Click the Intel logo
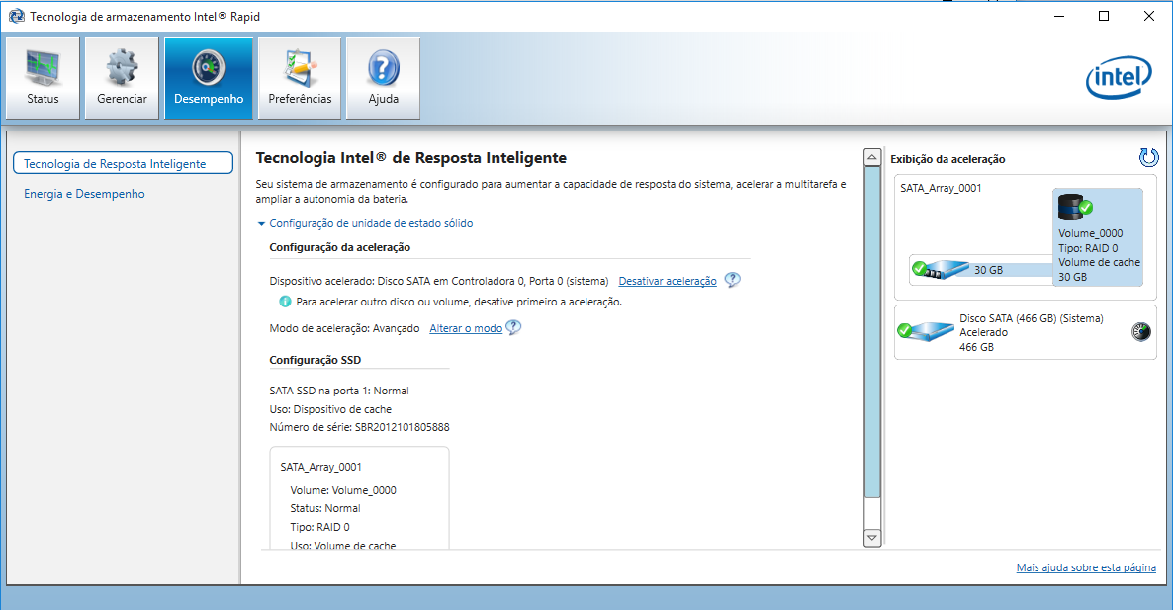Screen dimensions: 1173x610 coord(1119,78)
